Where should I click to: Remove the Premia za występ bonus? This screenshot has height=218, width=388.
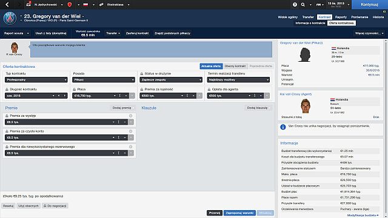131,116
